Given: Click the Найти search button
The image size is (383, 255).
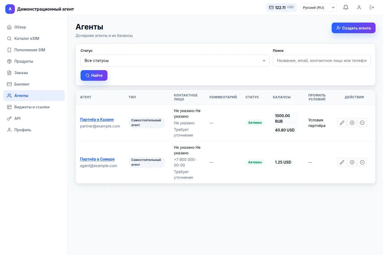Looking at the screenshot, I should 94,75.
